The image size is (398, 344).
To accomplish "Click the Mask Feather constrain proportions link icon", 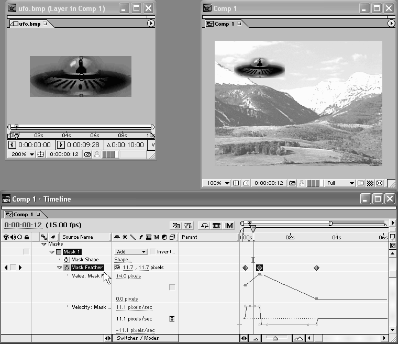I will coord(117,268).
